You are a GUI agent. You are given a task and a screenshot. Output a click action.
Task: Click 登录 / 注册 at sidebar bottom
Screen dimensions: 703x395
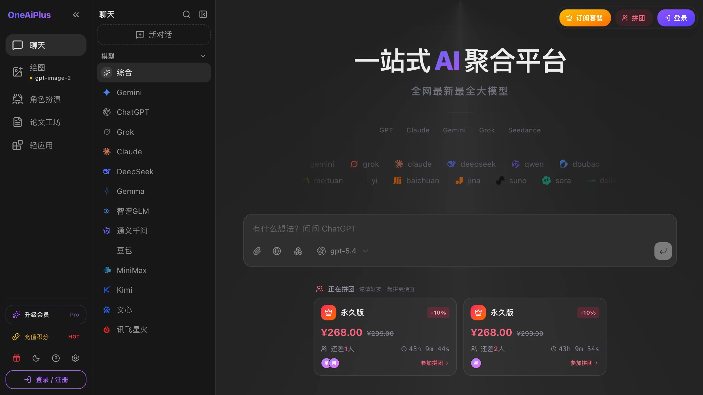tap(46, 380)
